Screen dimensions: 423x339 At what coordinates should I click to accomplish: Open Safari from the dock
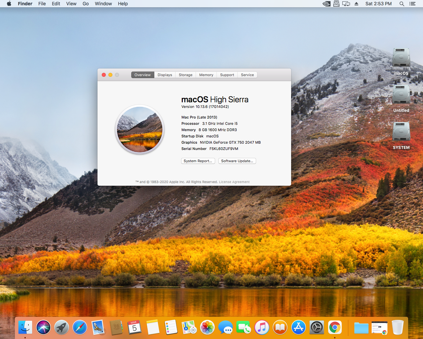pos(80,328)
